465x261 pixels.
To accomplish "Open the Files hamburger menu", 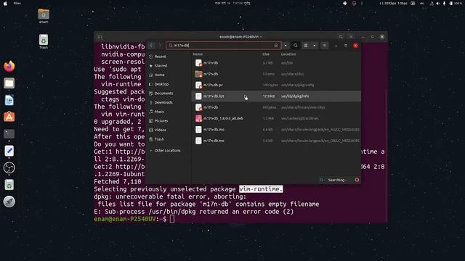I will click(x=325, y=45).
